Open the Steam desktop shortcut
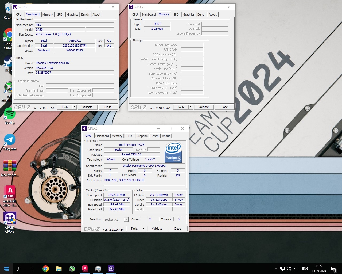This screenshot has width=342, height=274. pyautogui.click(x=8, y=64)
